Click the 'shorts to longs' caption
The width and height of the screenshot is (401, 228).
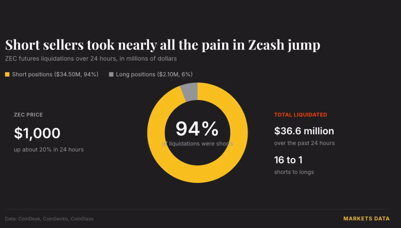point(294,172)
